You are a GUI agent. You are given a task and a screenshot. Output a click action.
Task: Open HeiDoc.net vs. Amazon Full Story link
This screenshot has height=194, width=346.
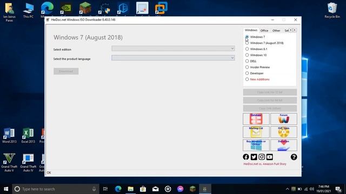pos(265,164)
